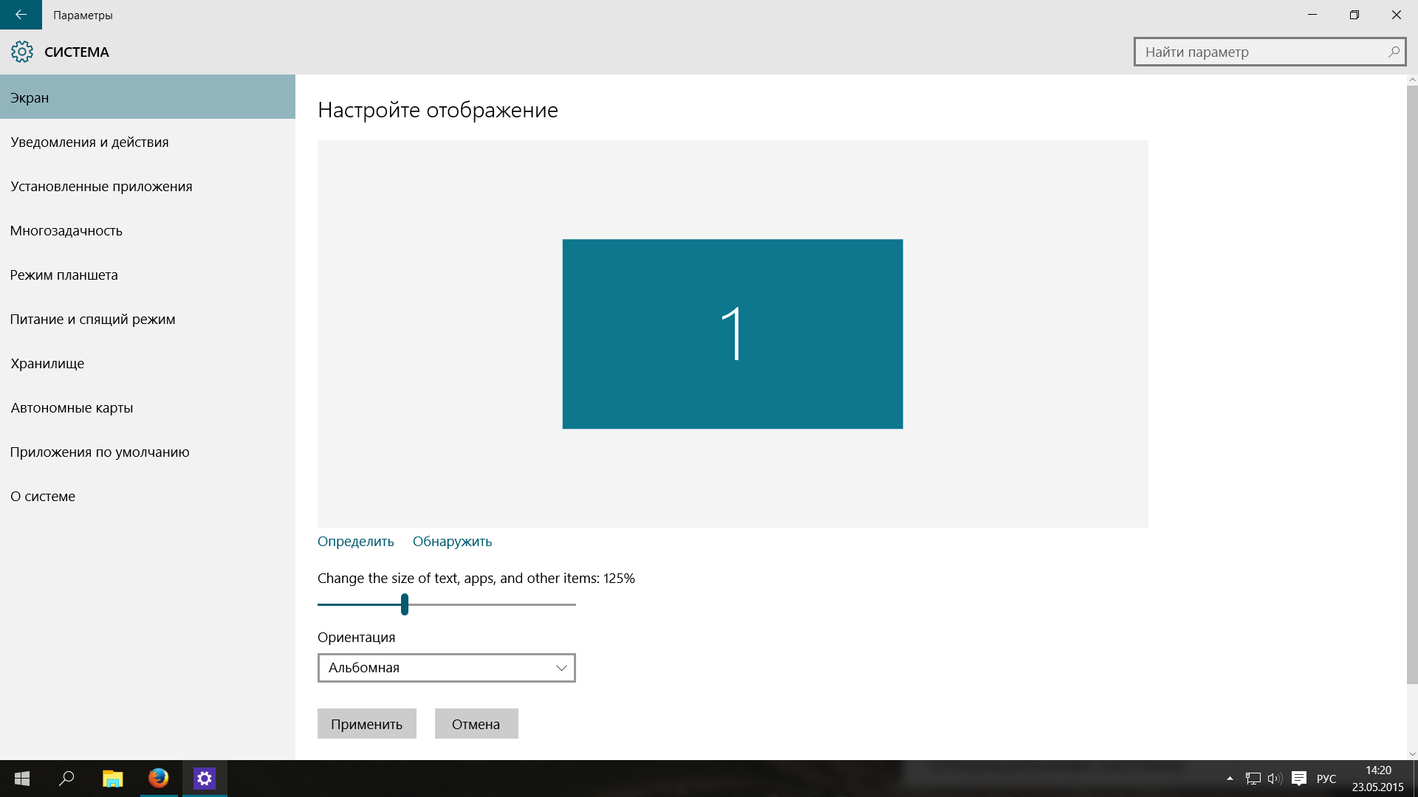
Task: Open the volume speaker tray icon
Action: (1275, 779)
